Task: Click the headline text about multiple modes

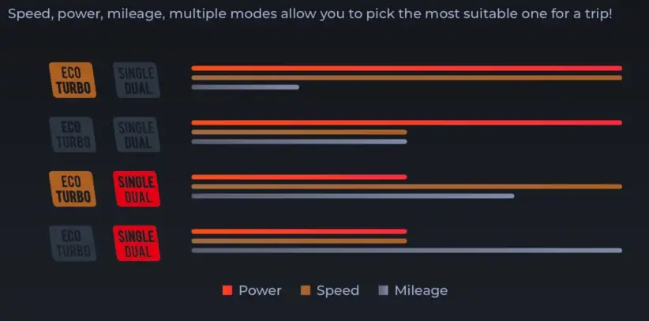Action: (310, 15)
